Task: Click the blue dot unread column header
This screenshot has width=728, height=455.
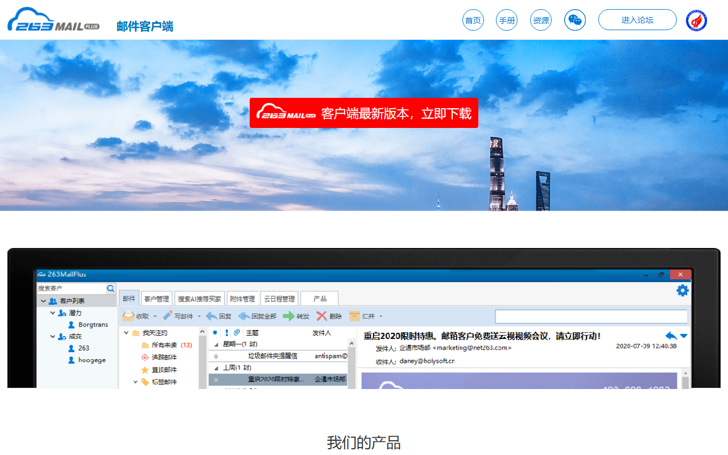Action: (214, 333)
